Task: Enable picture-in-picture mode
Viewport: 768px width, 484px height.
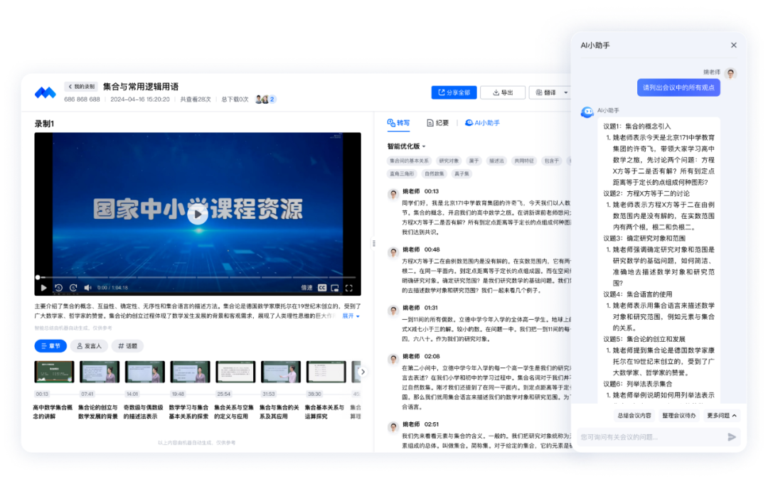Action: pos(335,288)
